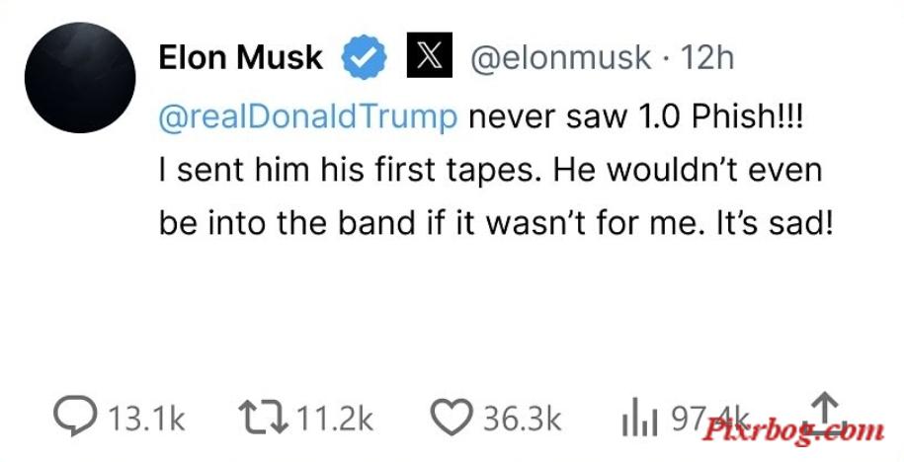904x462 pixels.
Task: Tap the retweet arrows icon
Action: click(264, 417)
